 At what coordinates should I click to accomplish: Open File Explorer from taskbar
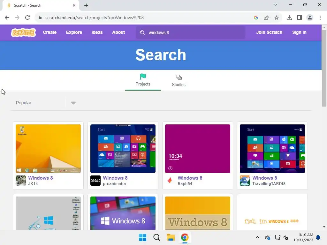(171, 237)
